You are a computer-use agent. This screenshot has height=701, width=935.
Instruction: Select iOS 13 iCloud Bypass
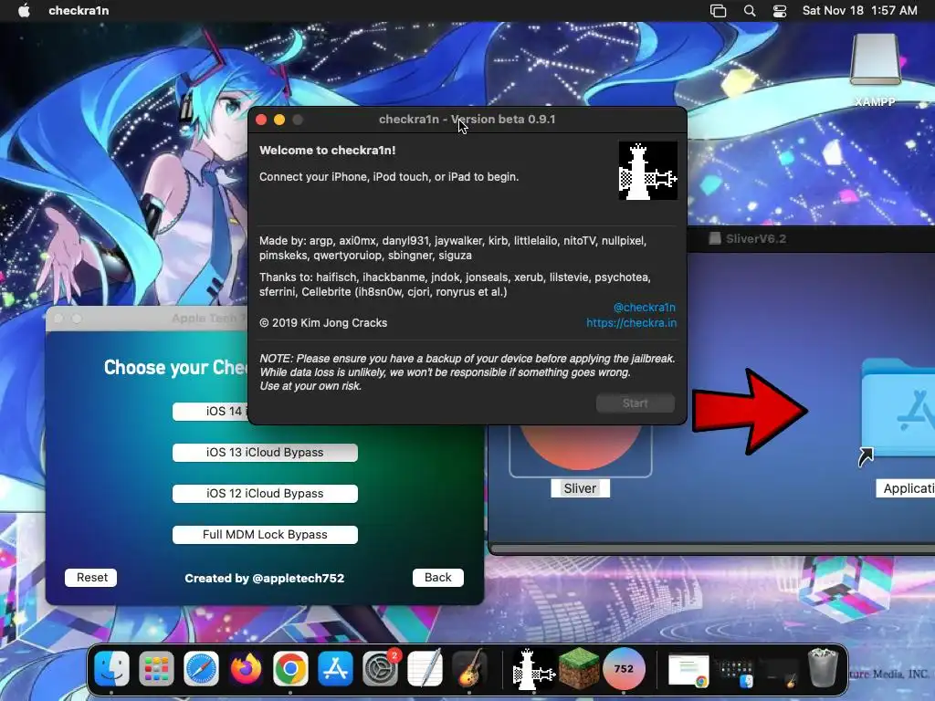click(265, 453)
